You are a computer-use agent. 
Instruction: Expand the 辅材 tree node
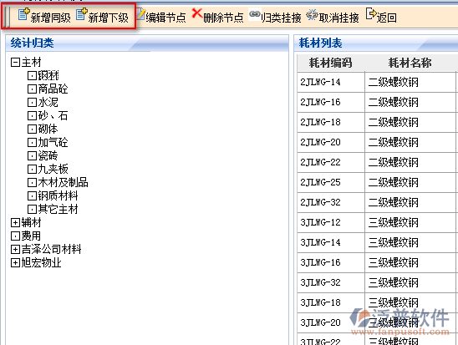15,223
